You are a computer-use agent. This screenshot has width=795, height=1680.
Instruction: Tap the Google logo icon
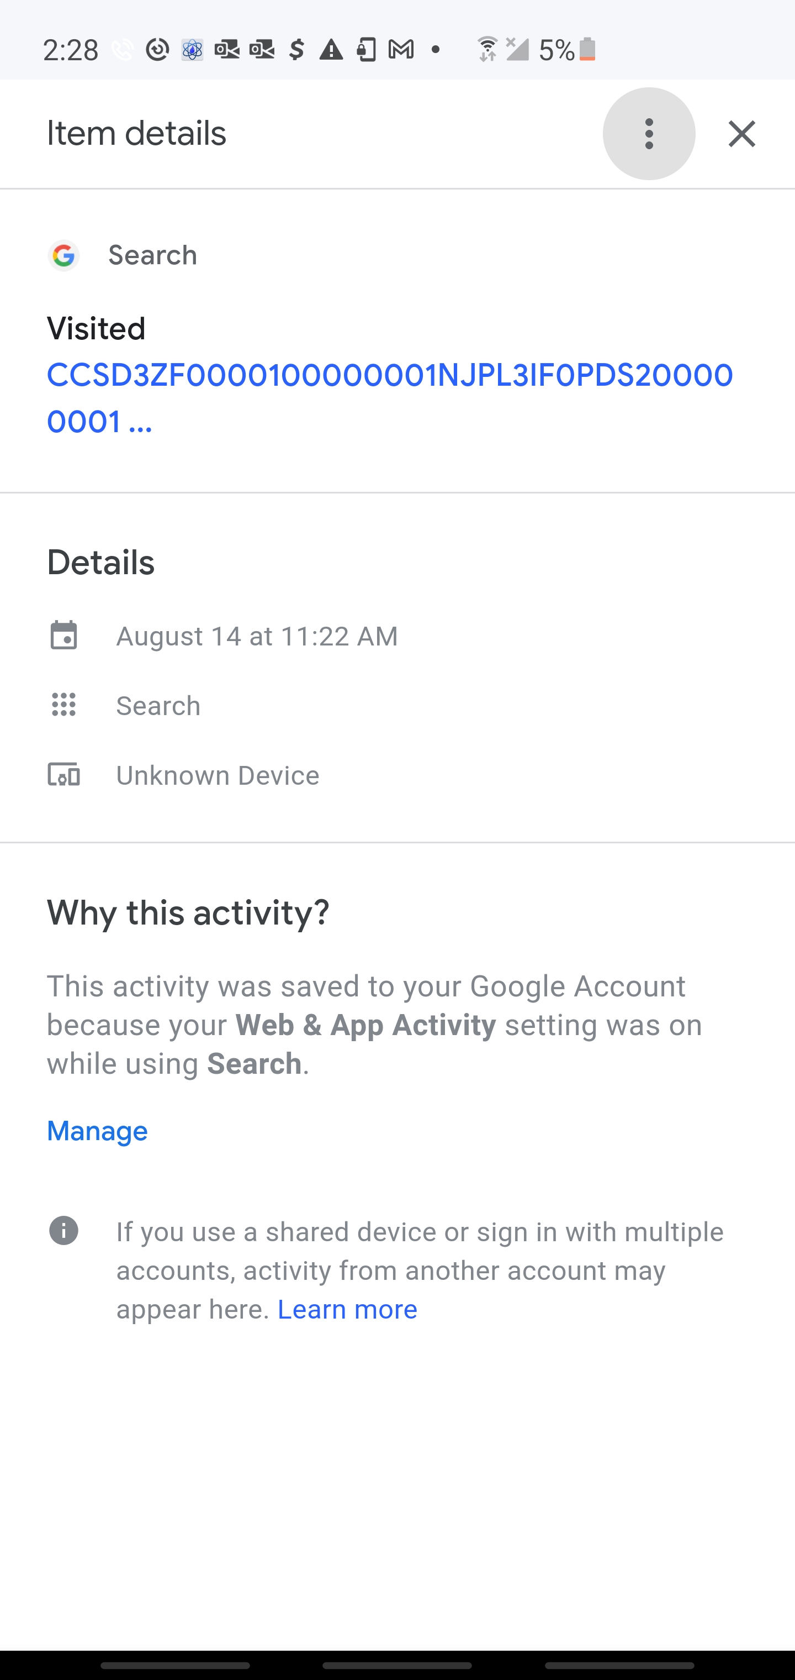point(64,255)
